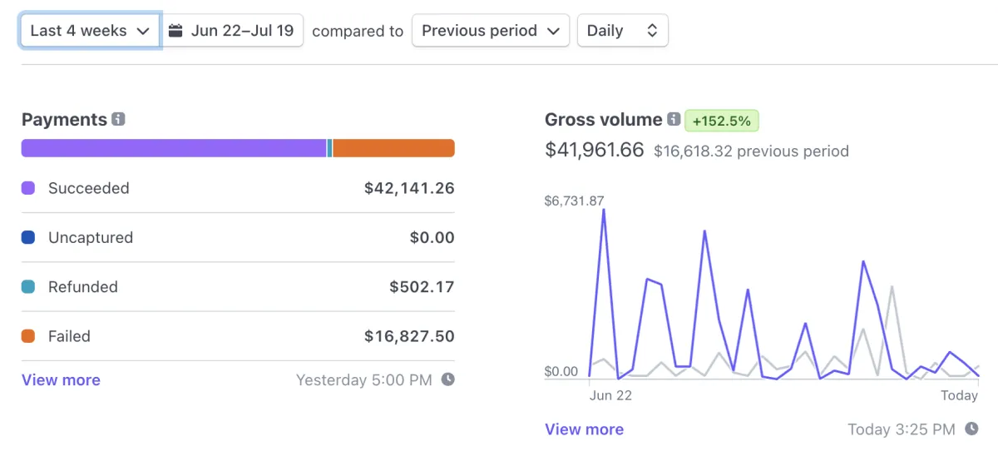998x451 pixels.
Task: Click the orange Failed legend swatch
Action: tap(28, 336)
